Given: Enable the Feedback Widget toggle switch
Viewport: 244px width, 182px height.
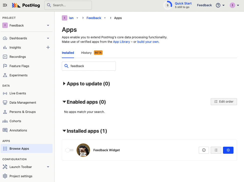Looking at the screenshot, I should [69, 150].
